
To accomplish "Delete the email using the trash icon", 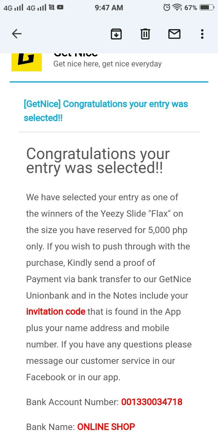I will click(145, 34).
